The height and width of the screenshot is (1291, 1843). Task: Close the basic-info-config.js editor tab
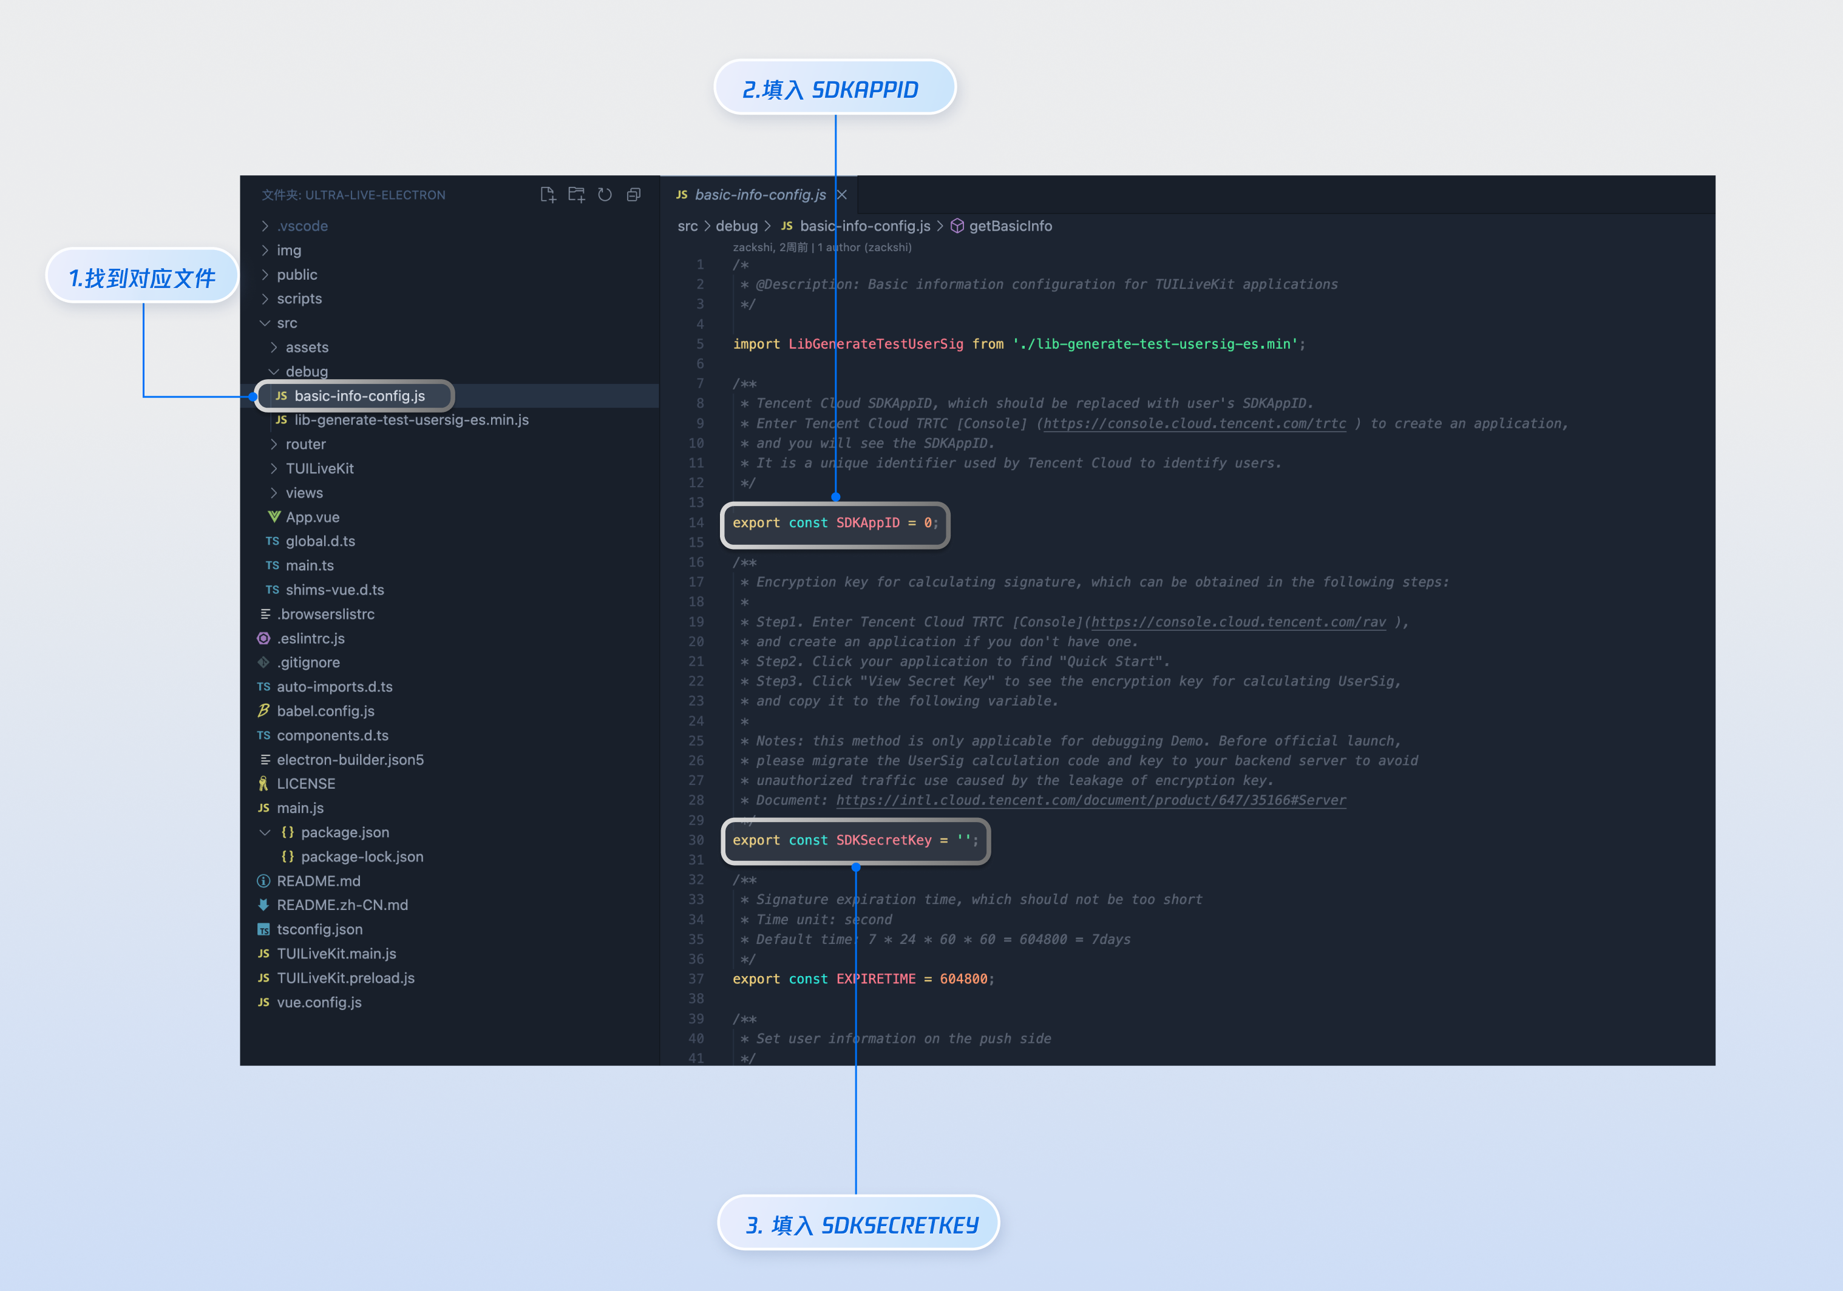(x=842, y=195)
